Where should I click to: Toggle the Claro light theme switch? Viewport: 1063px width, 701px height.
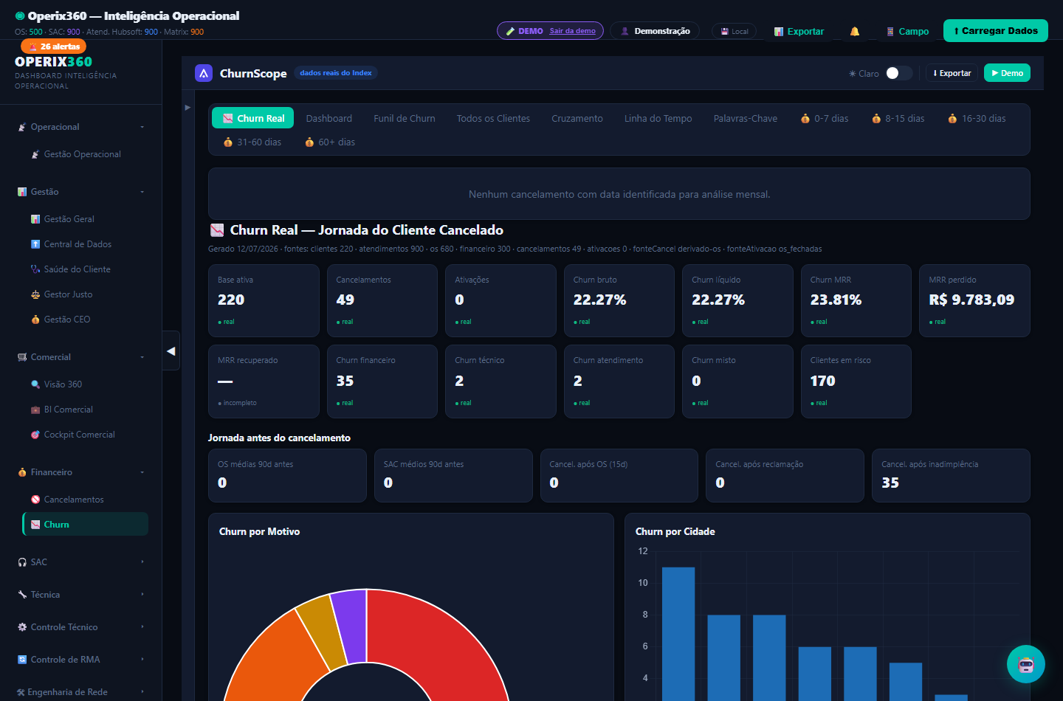[899, 73]
